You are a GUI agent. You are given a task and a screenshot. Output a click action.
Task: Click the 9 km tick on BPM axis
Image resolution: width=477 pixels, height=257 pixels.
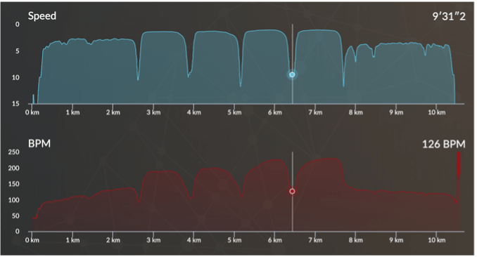tap(396, 240)
